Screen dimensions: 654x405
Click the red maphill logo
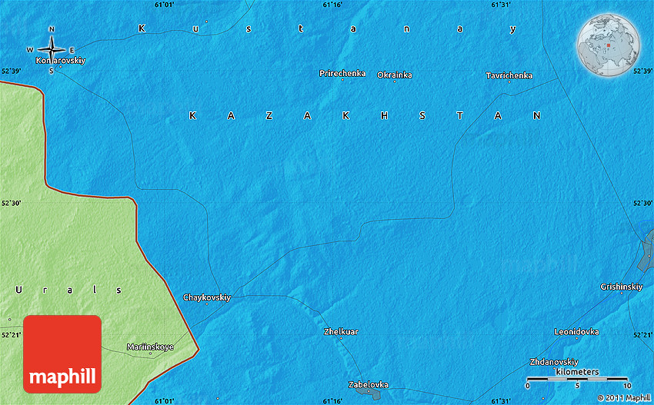point(62,354)
